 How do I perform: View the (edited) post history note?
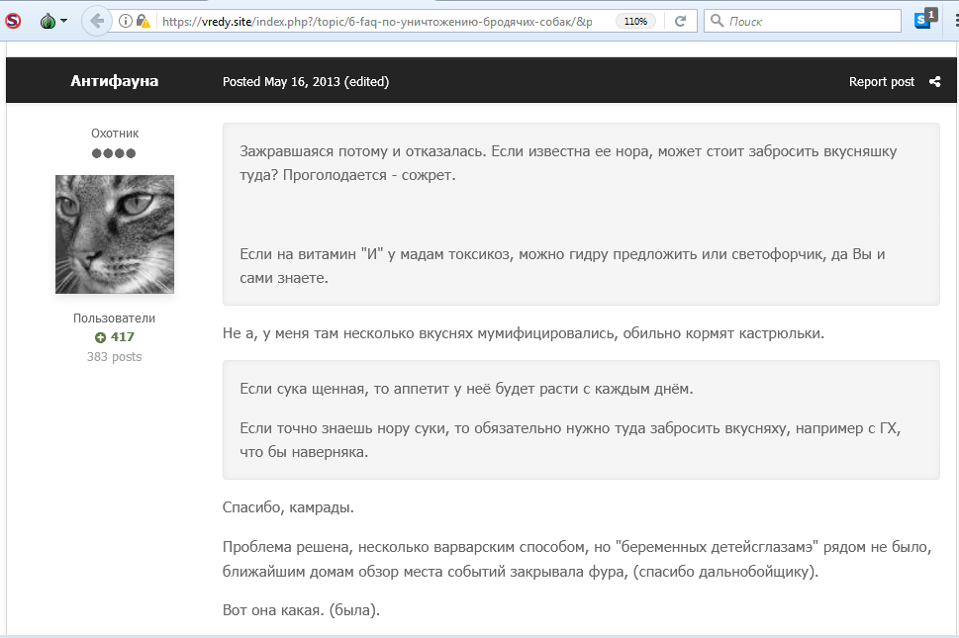coord(366,82)
